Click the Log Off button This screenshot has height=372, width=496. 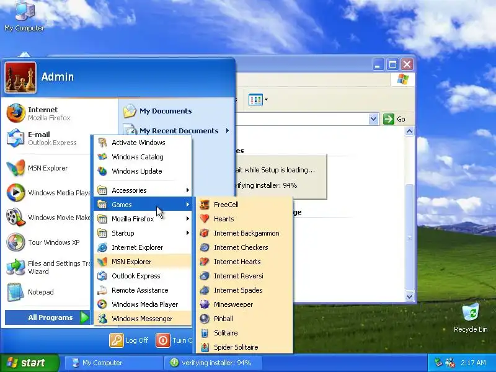(x=129, y=340)
